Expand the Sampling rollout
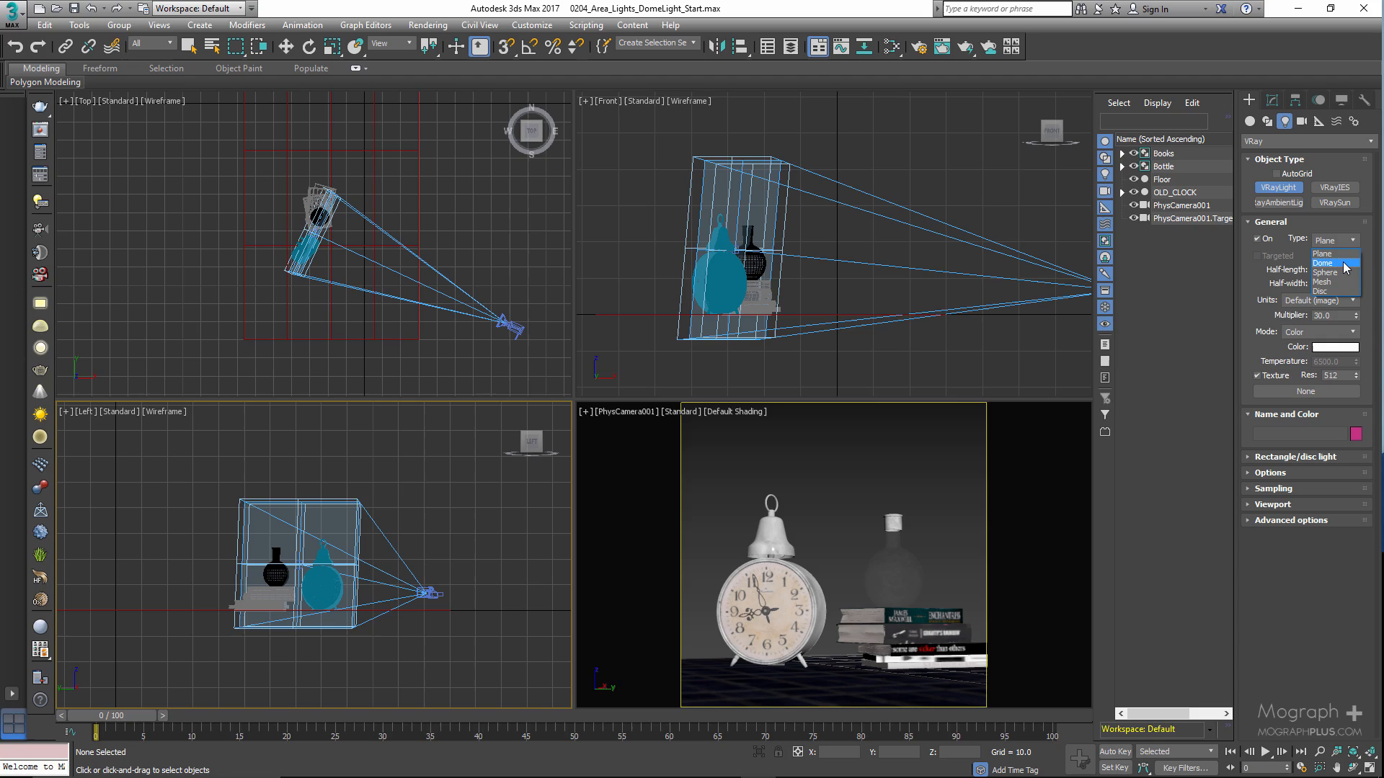Viewport: 1384px width, 778px height. (x=1273, y=488)
